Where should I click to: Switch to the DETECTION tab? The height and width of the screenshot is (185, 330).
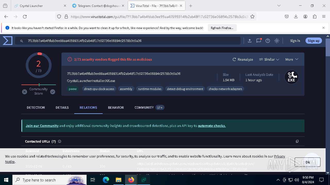point(36,107)
